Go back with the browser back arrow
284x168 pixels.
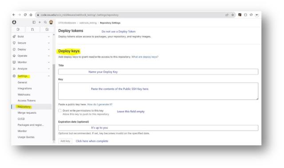(14, 15)
